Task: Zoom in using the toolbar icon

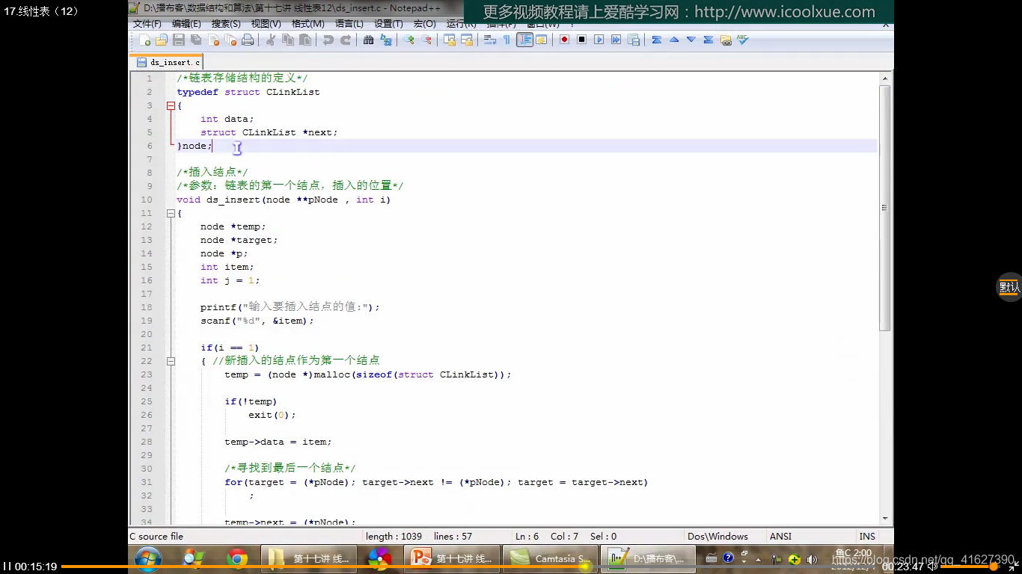Action: (409, 40)
